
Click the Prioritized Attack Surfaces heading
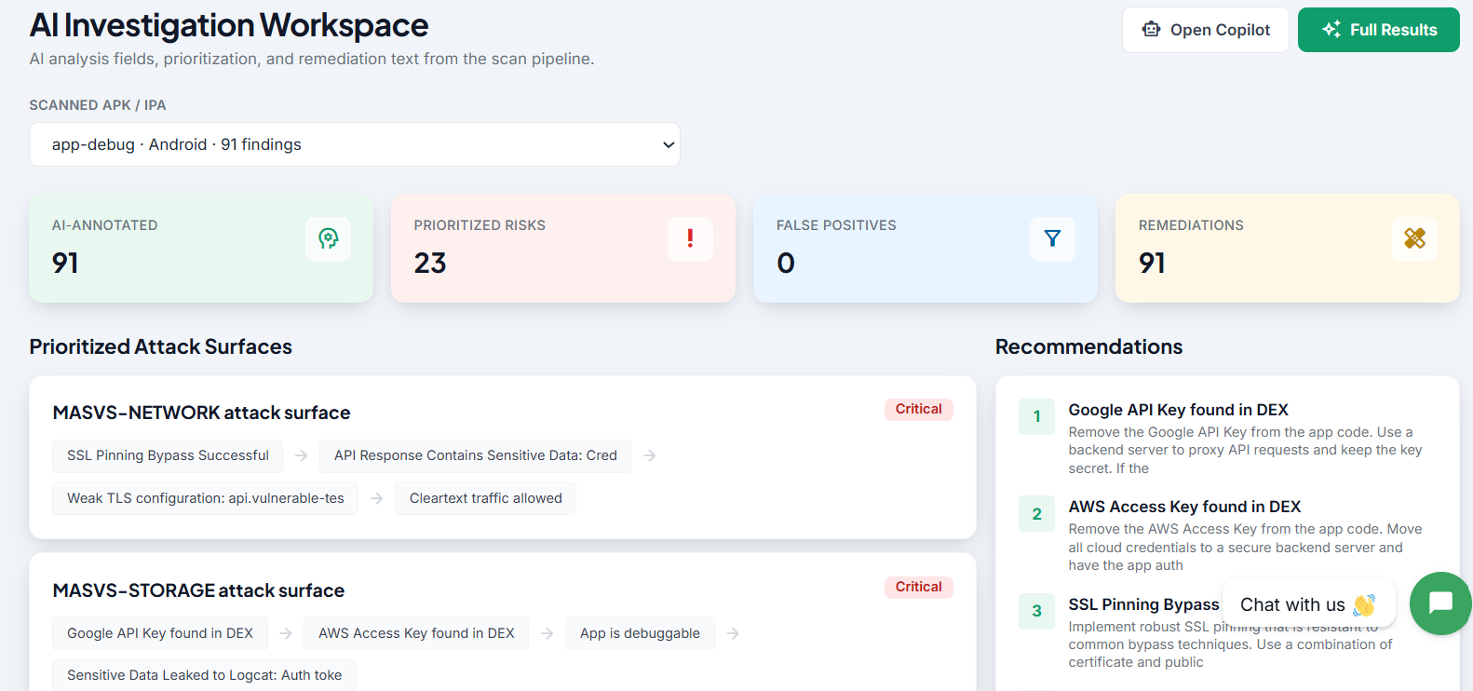[x=161, y=346]
